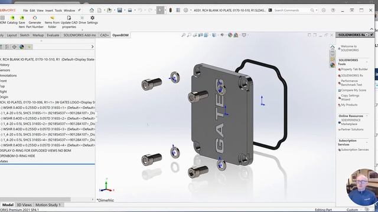378x212 pixels.
Task: Collapse SOLIDWORKS Tools section
Action: pyautogui.click(x=367, y=62)
